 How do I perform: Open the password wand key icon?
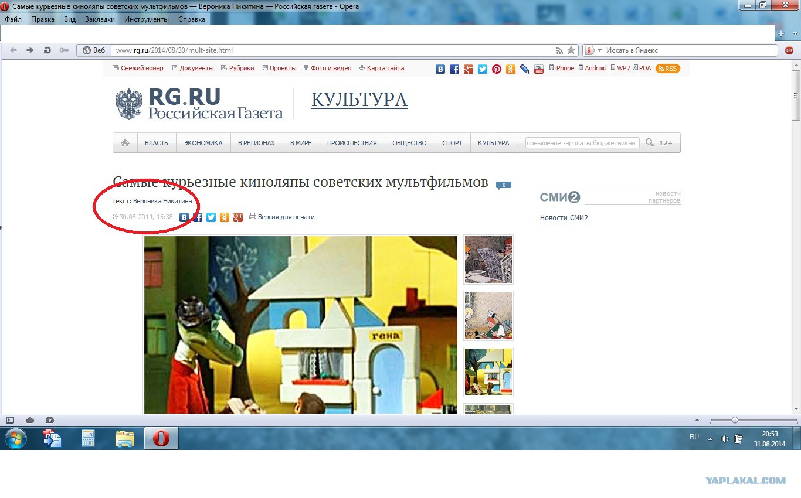point(65,50)
